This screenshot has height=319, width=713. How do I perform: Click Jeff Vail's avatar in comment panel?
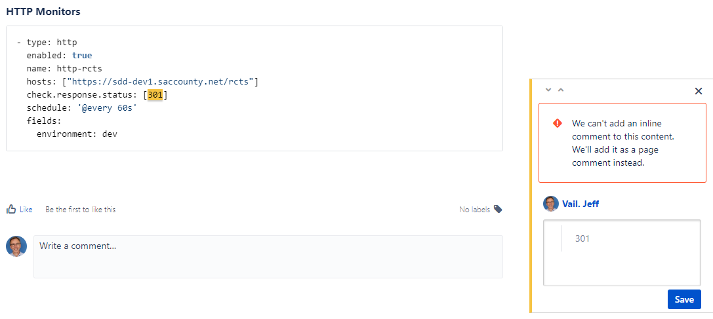[x=551, y=204]
